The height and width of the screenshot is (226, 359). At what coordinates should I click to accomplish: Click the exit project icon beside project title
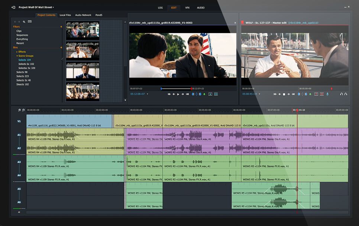tap(13, 7)
